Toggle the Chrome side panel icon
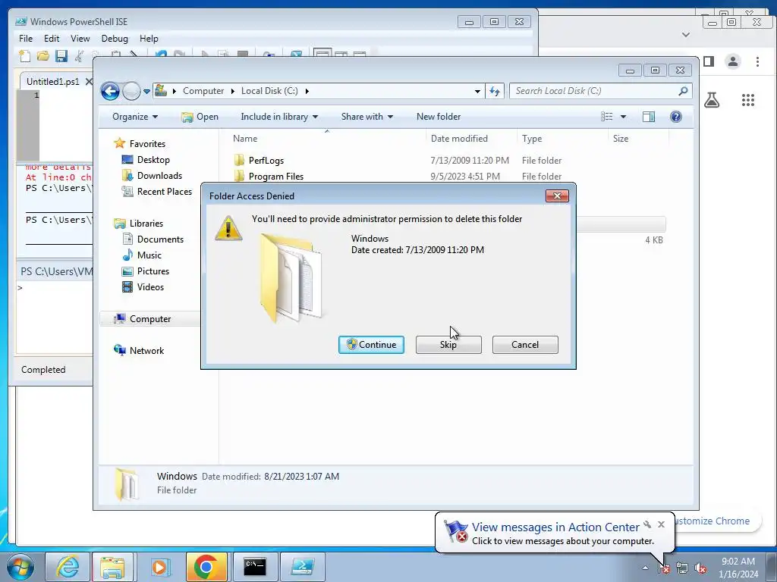This screenshot has height=582, width=777. coord(709,61)
